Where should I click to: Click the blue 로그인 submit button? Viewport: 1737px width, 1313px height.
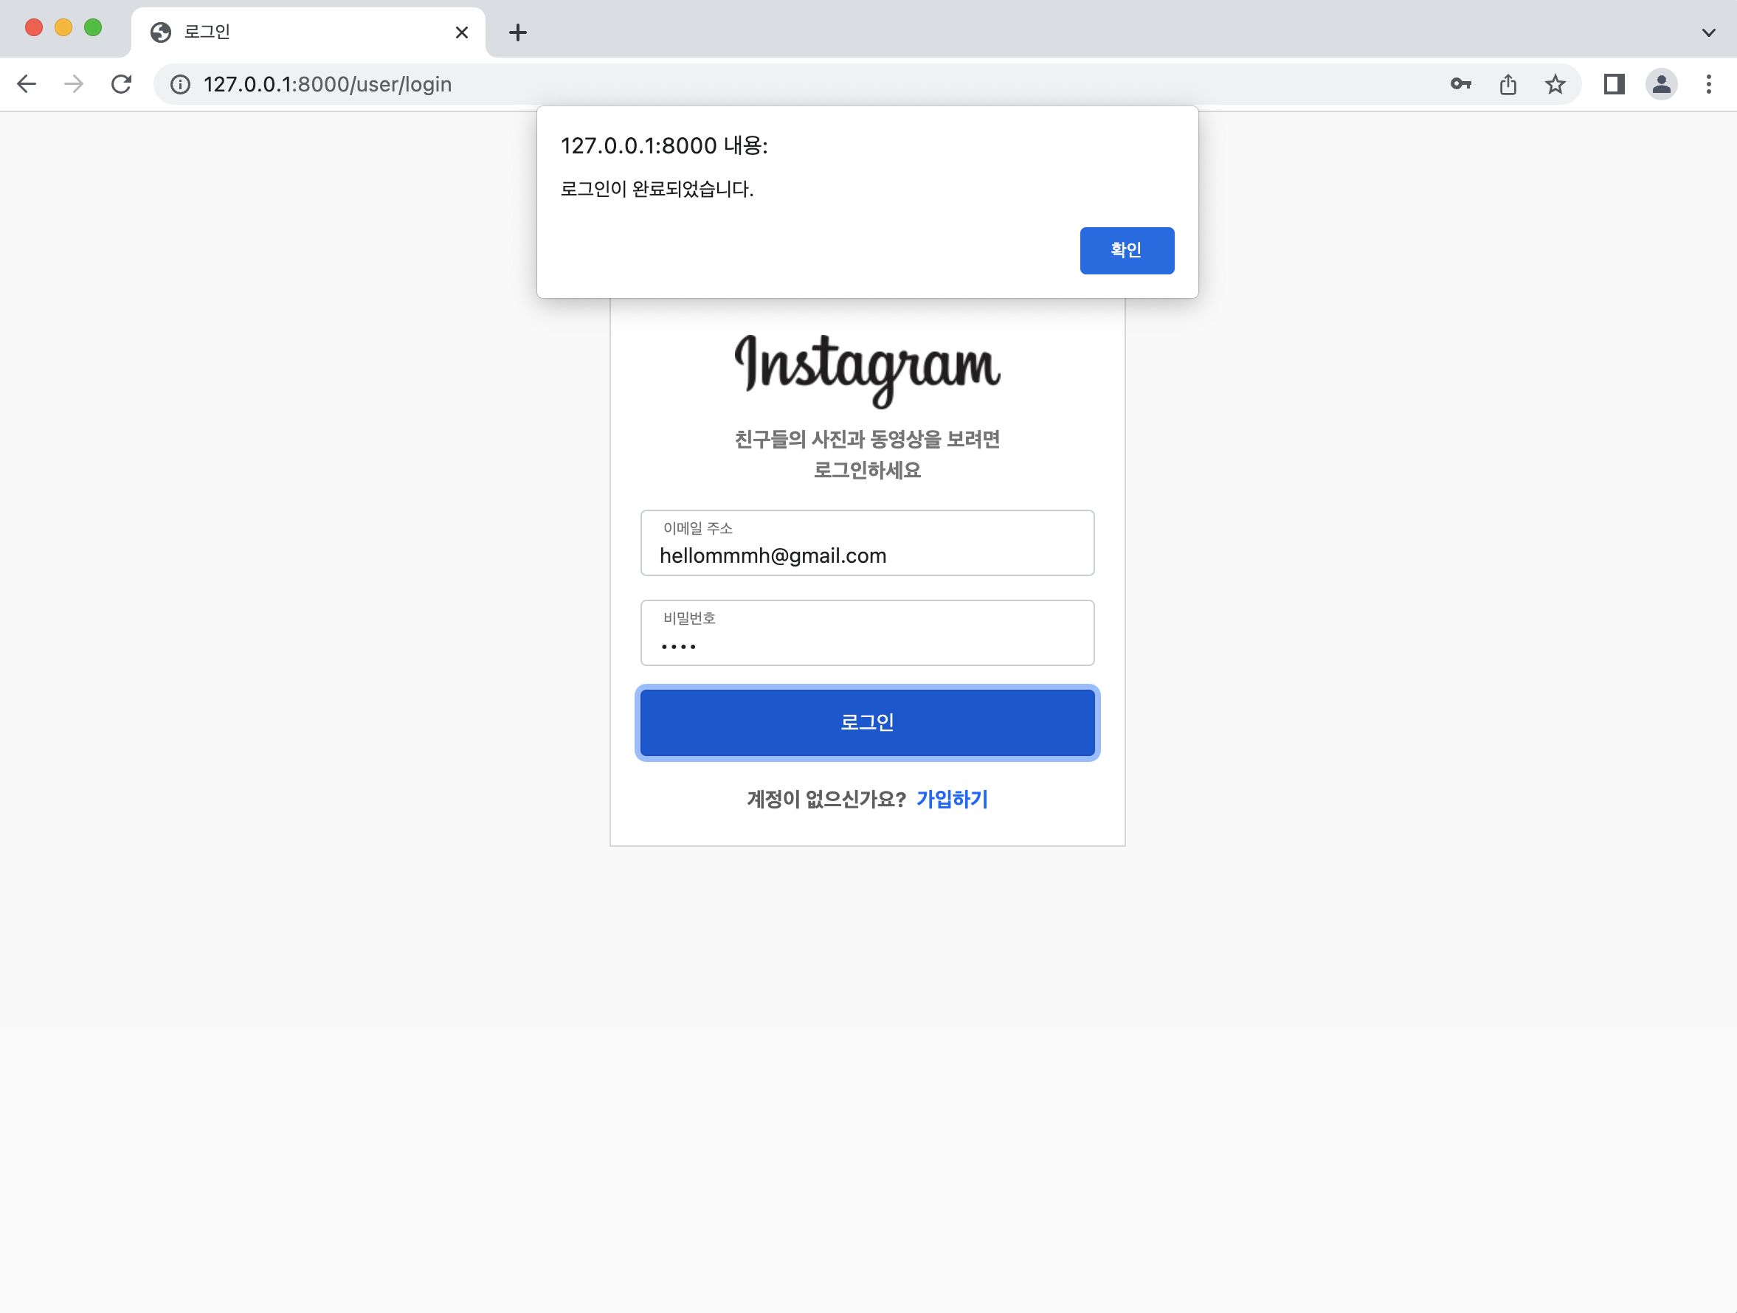pyautogui.click(x=867, y=722)
